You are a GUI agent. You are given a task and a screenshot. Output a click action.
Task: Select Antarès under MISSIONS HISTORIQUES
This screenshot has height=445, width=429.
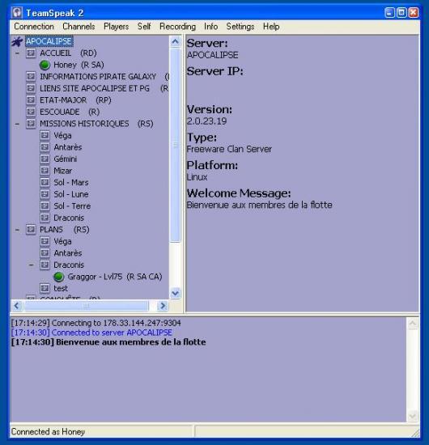[68, 147]
